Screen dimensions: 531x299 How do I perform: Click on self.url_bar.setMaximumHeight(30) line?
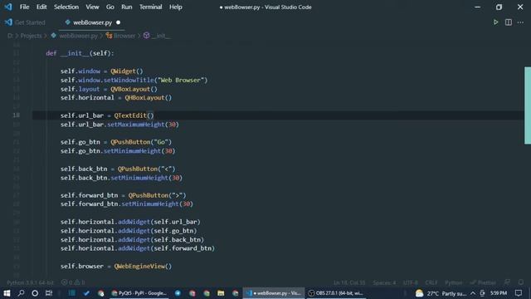(x=119, y=125)
